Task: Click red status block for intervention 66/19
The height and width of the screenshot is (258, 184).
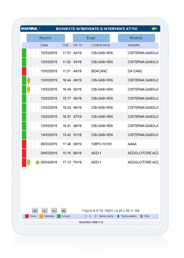Action: pos(24,153)
